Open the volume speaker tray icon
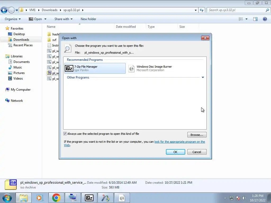The image size is (271, 203). pyautogui.click(x=244, y=198)
